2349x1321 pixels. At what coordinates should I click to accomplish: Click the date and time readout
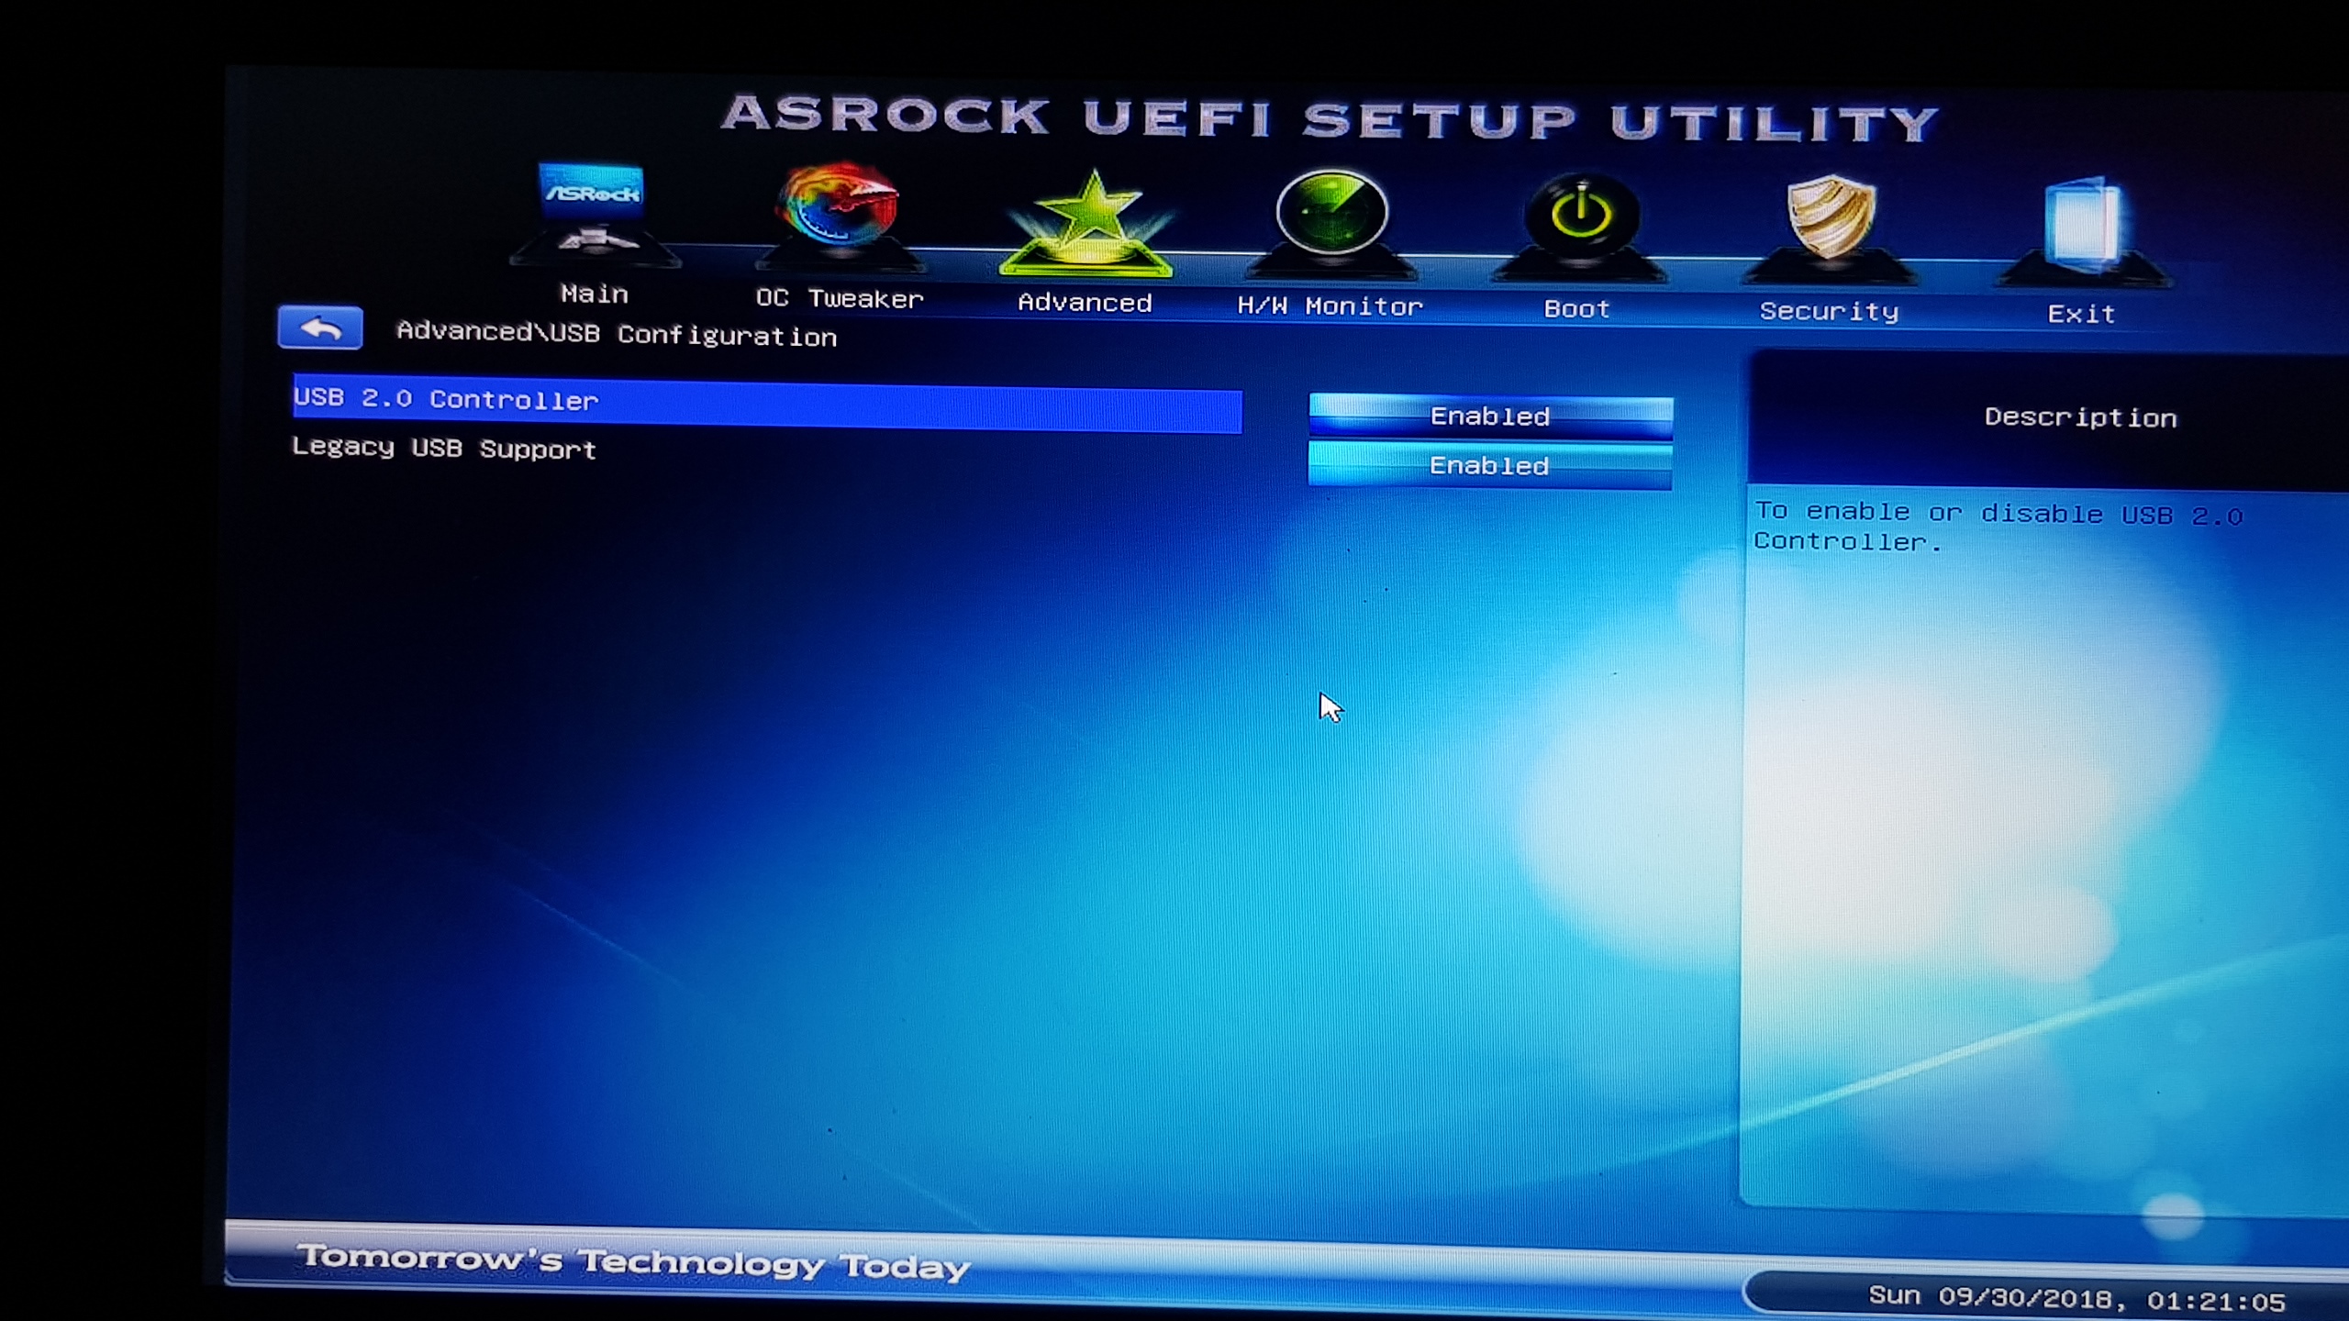[2076, 1298]
